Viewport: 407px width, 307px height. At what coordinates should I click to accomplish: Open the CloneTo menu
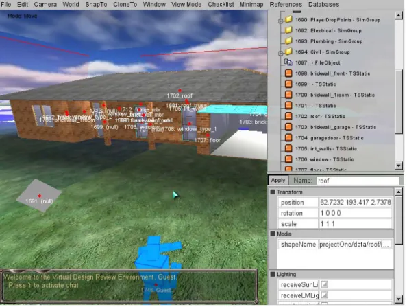click(125, 4)
